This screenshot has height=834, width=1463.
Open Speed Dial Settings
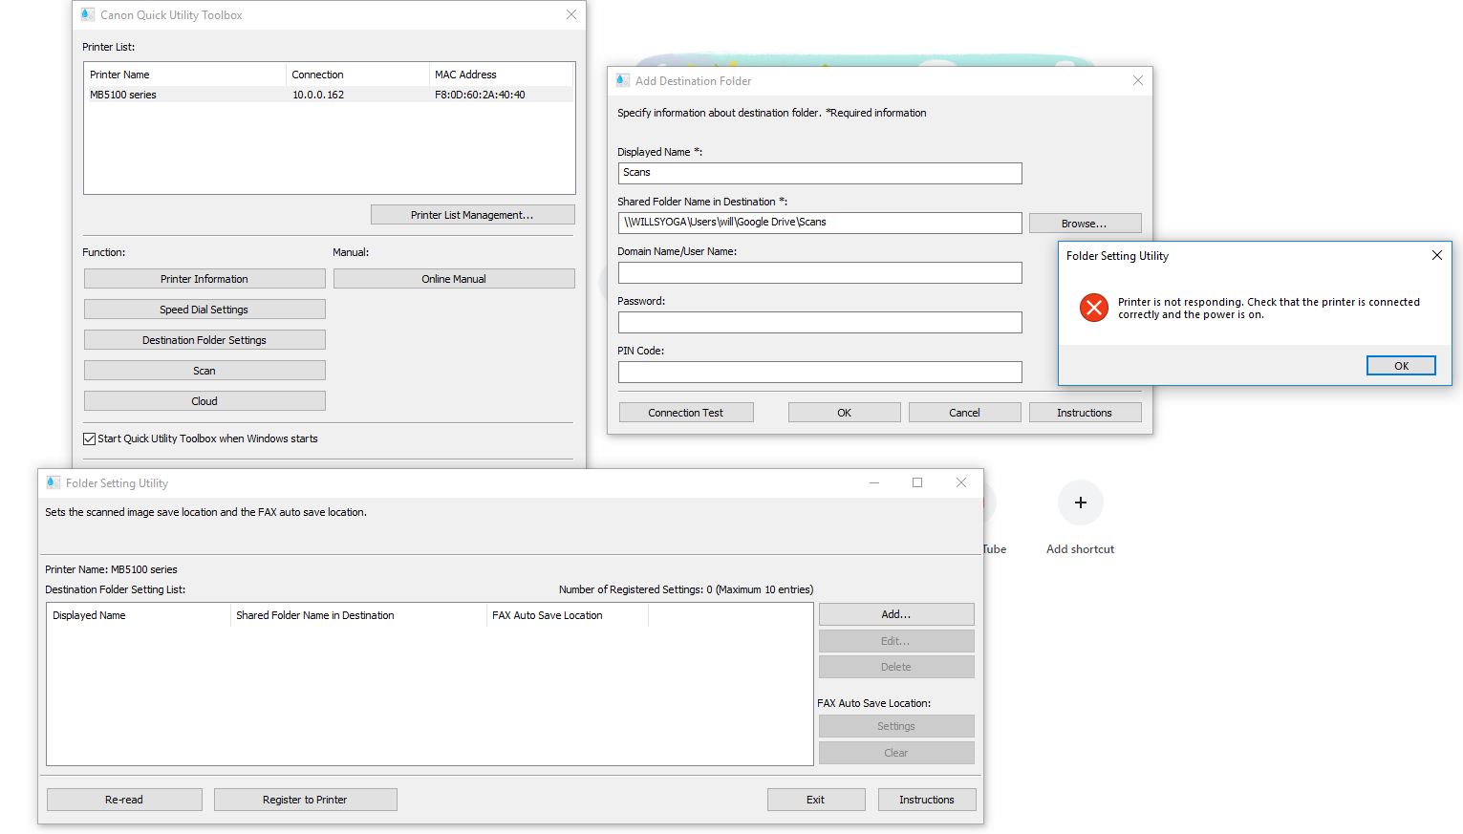(x=204, y=309)
